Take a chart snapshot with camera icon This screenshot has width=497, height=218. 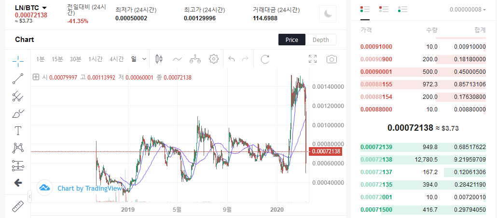(x=331, y=59)
